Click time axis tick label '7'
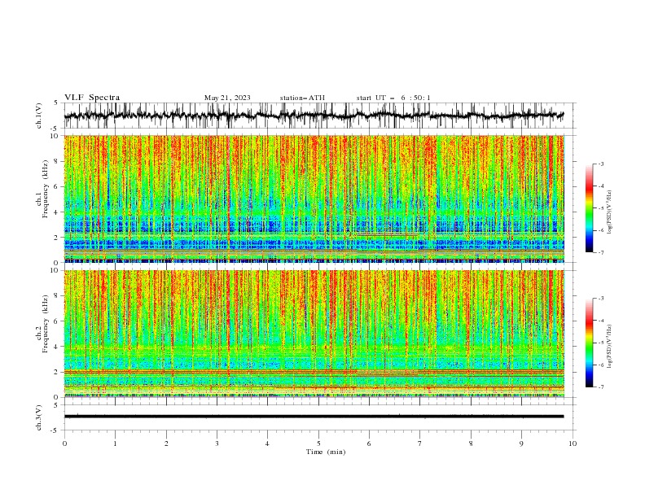Image resolution: width=645 pixels, height=498 pixels. [x=420, y=443]
